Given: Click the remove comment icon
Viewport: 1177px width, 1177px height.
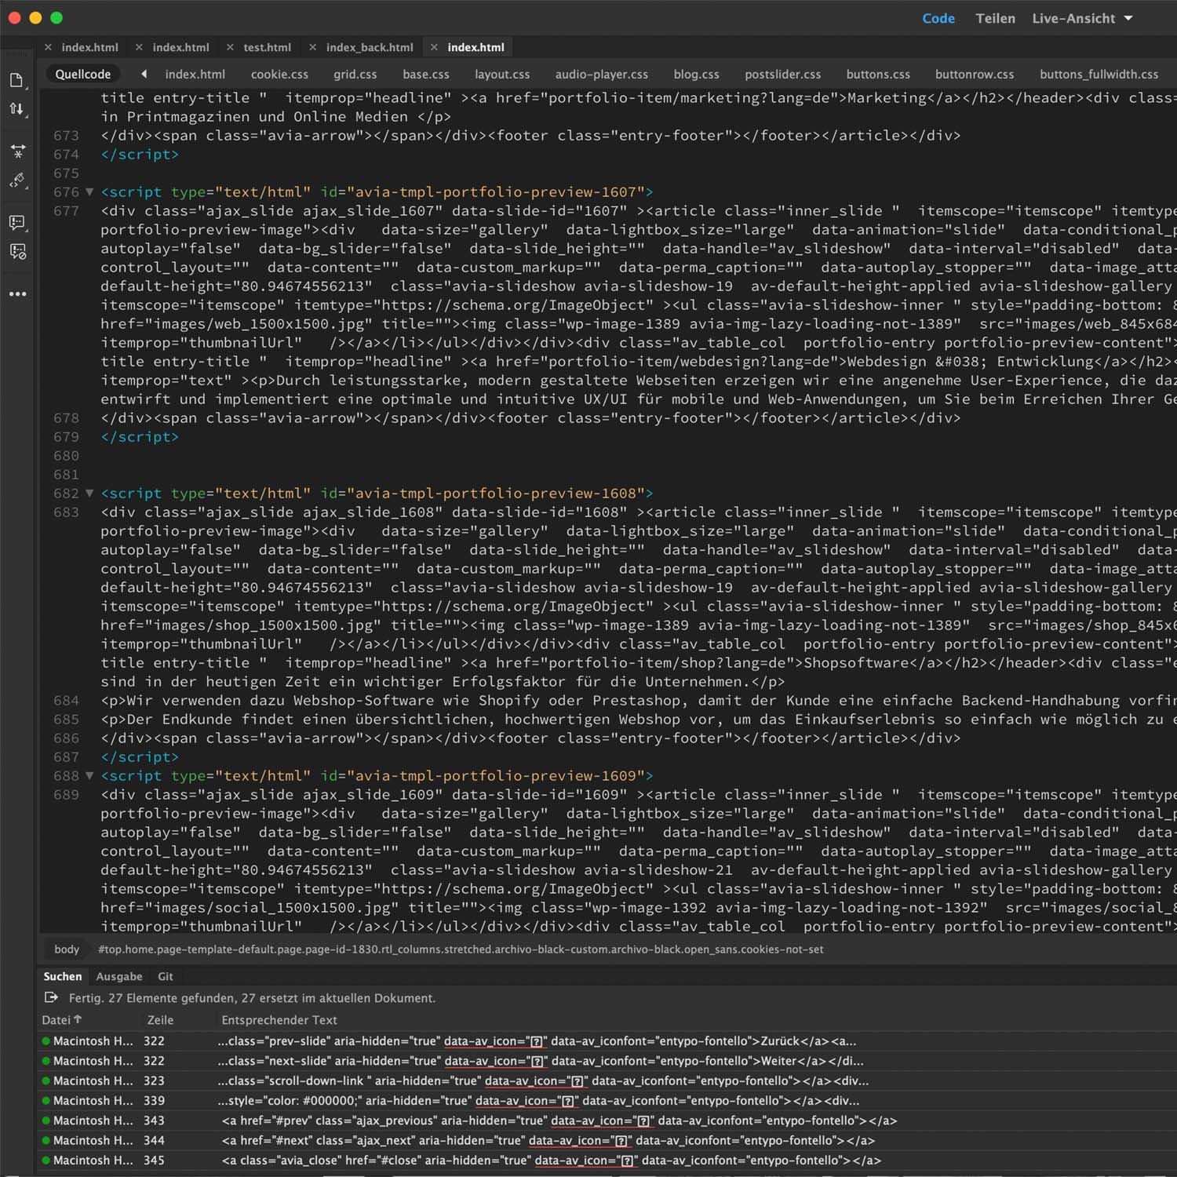Looking at the screenshot, I should pyautogui.click(x=17, y=251).
